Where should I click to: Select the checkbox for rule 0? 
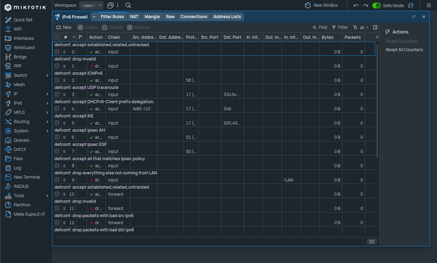click(57, 52)
